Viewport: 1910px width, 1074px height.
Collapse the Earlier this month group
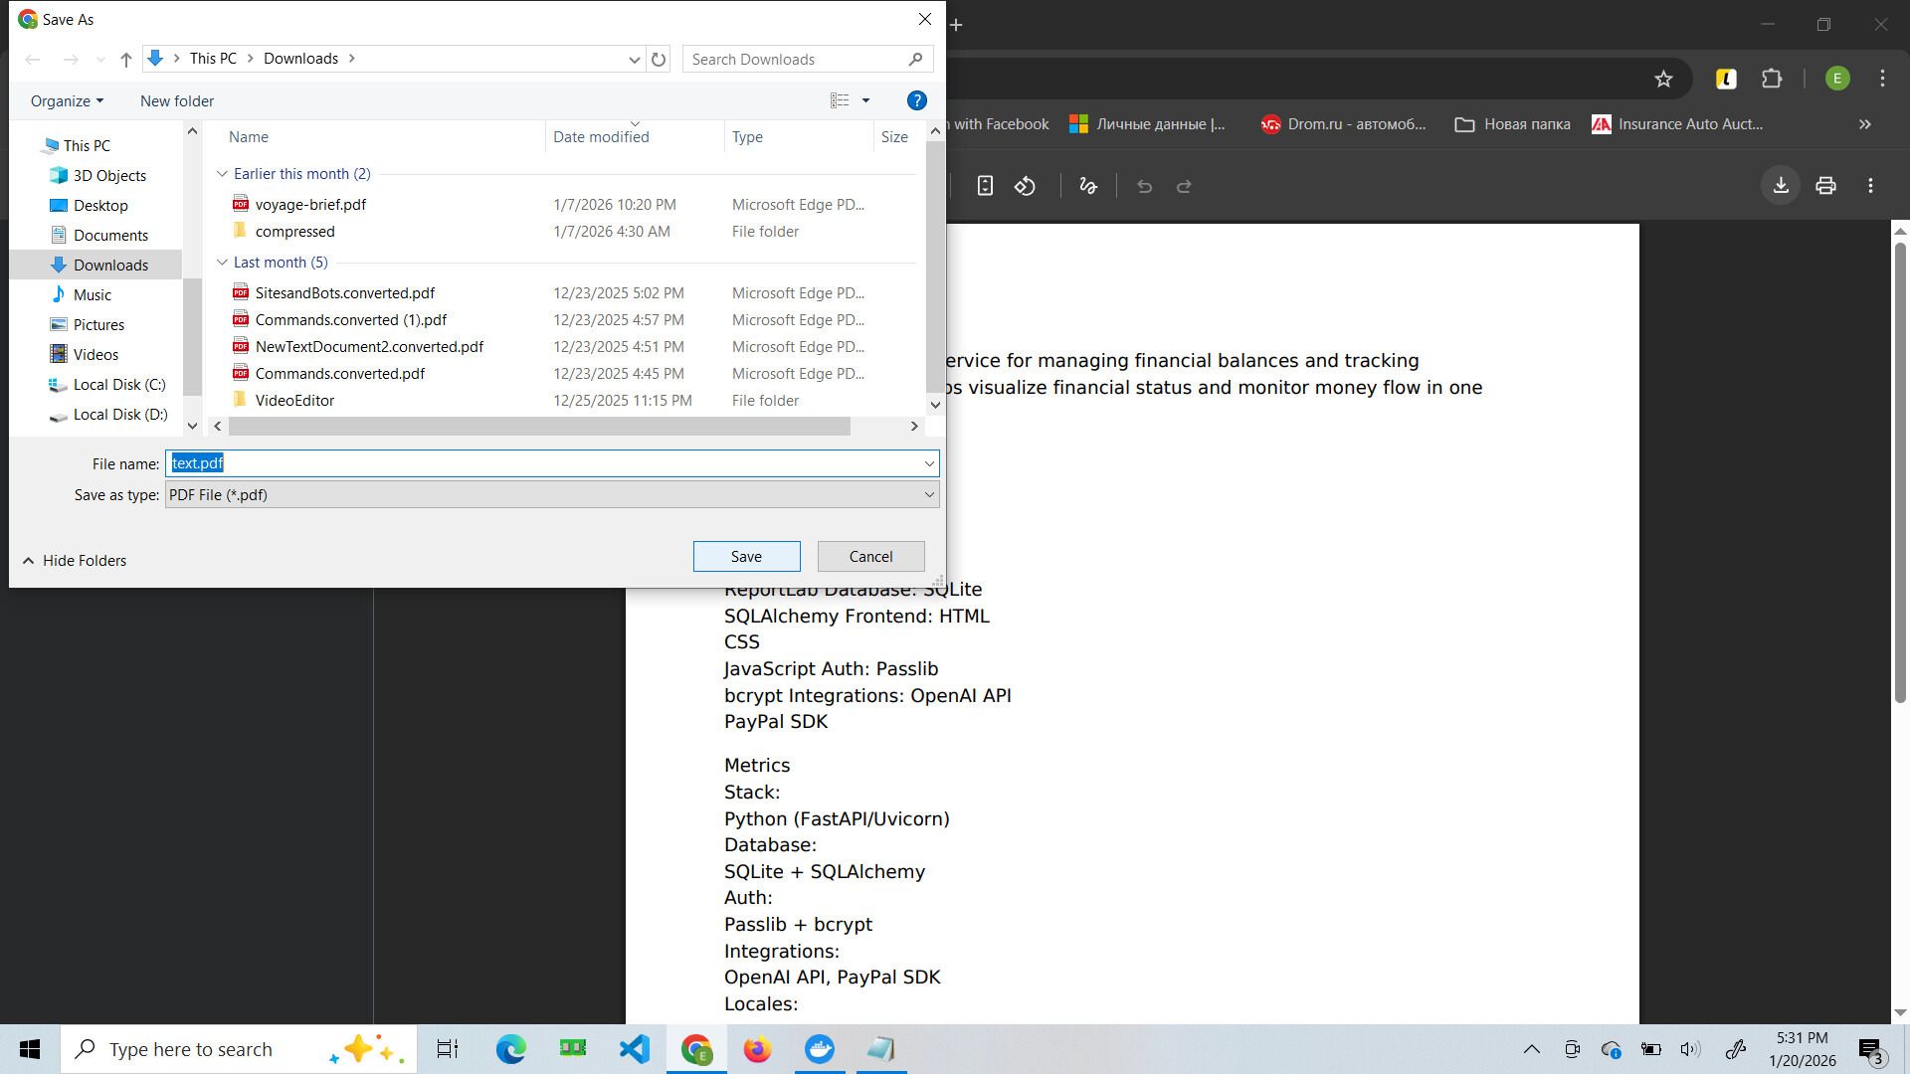click(222, 173)
